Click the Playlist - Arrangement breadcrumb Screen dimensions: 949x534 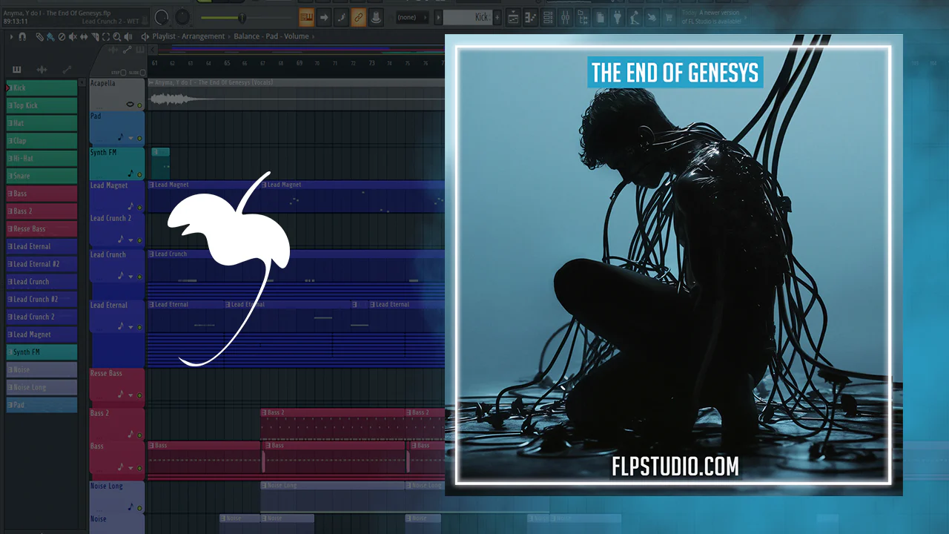(x=188, y=36)
